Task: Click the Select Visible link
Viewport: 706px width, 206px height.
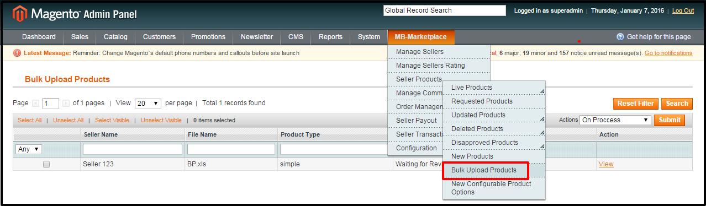Action: tap(112, 120)
